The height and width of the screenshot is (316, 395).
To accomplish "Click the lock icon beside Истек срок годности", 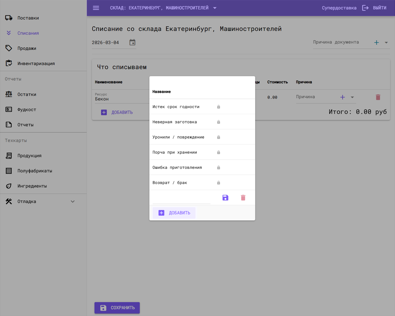I will 218,107.
